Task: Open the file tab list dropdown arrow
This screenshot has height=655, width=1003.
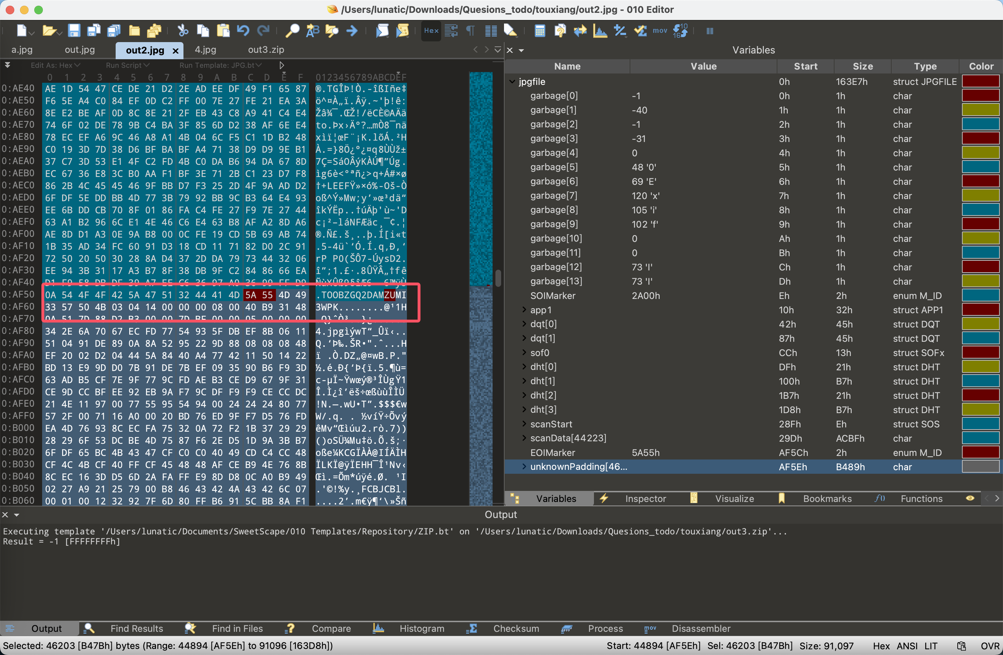Action: tap(497, 50)
